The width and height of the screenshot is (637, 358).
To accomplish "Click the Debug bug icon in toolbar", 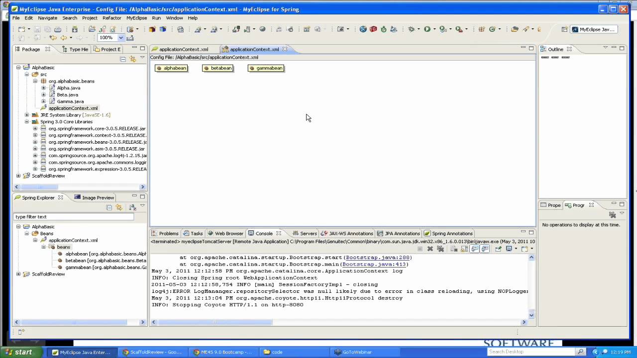I will point(412,29).
